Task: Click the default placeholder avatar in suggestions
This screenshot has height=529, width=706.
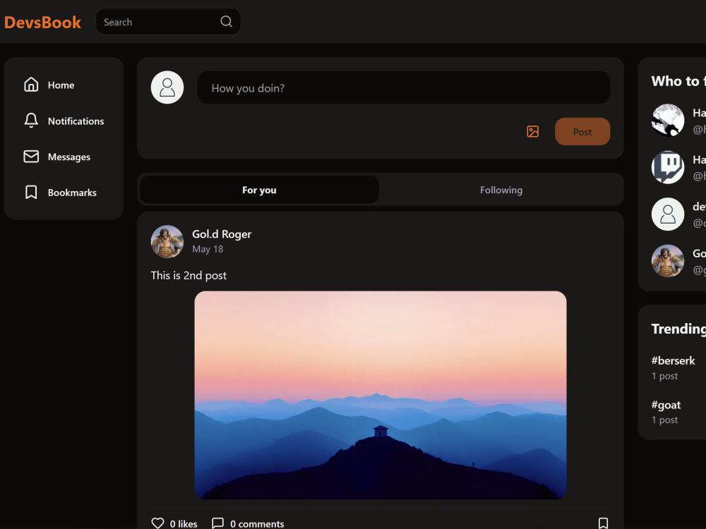Action: pyautogui.click(x=668, y=214)
